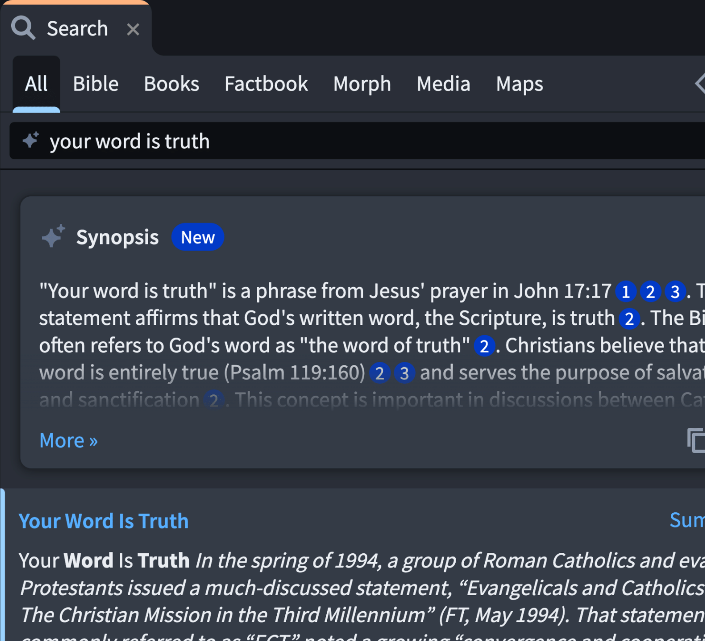Open citation 2 after John 17:17
705x641 pixels.
(x=650, y=292)
